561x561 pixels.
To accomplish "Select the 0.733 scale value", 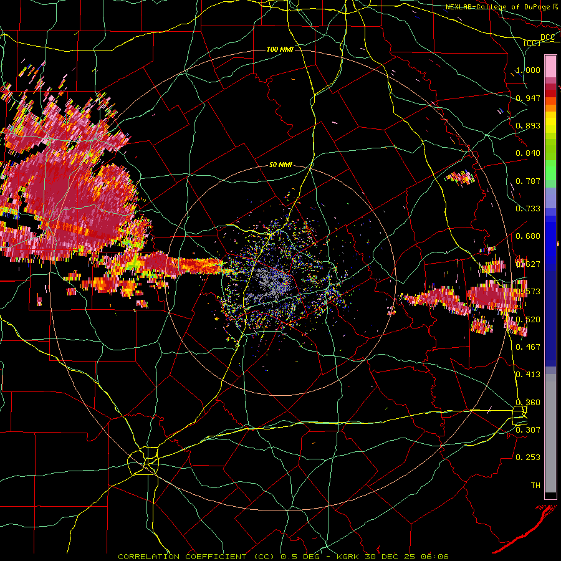I will point(528,208).
